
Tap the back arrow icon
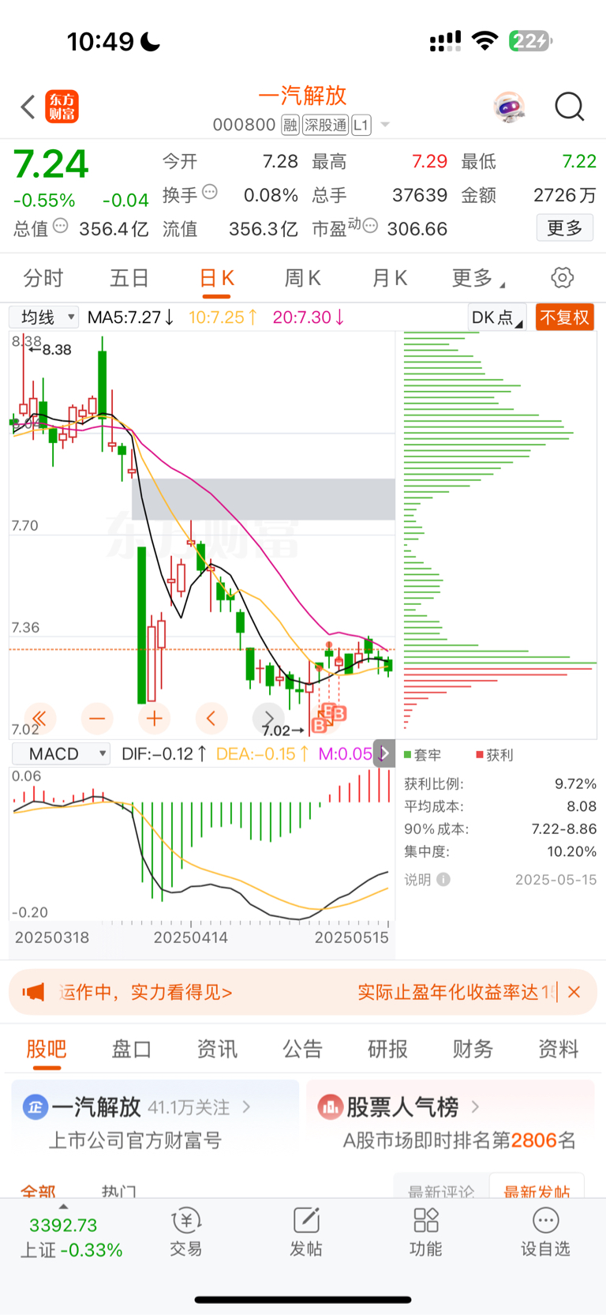[28, 107]
